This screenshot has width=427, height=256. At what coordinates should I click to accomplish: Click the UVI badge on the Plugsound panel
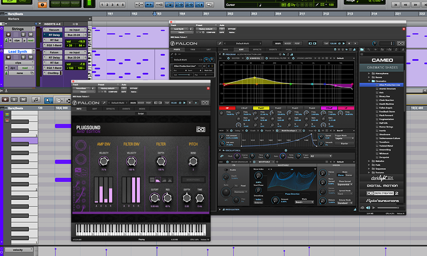pos(201,129)
